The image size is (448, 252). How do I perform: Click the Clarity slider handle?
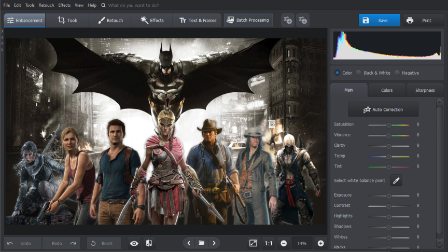[x=388, y=146]
